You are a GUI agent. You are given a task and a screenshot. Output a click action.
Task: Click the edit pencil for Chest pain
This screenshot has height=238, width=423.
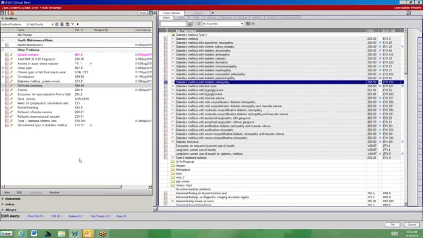11,68
